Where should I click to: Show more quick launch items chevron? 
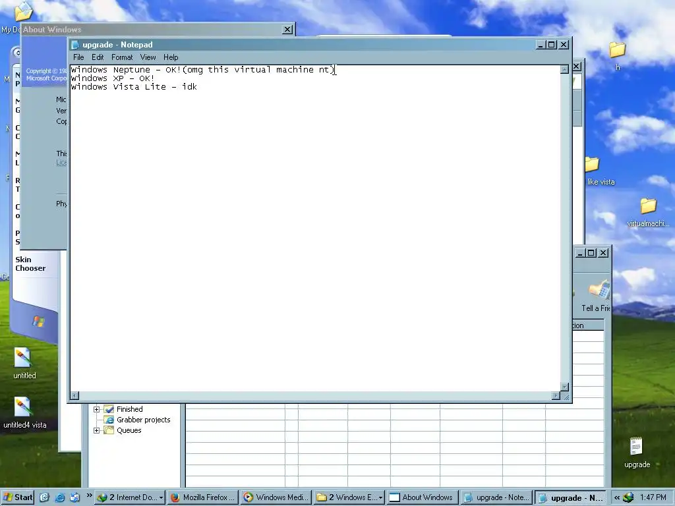point(89,495)
